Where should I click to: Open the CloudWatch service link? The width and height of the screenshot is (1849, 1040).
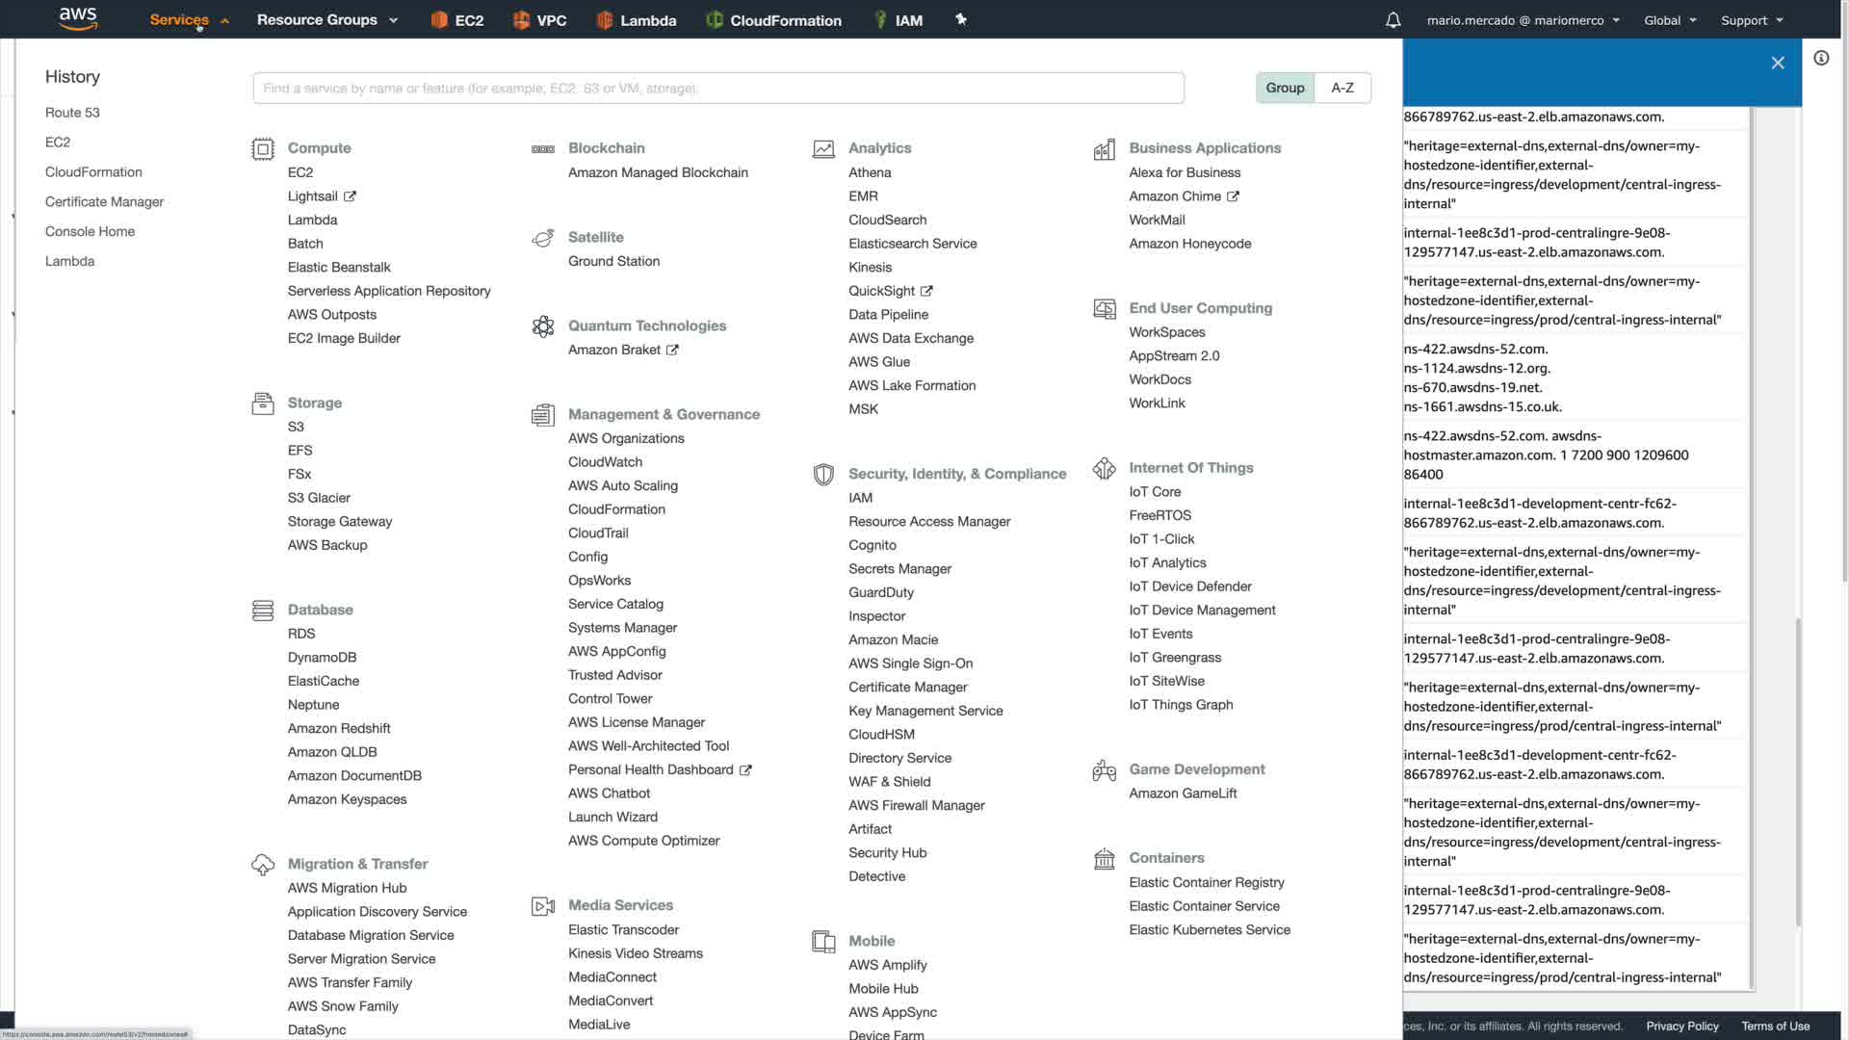click(605, 462)
